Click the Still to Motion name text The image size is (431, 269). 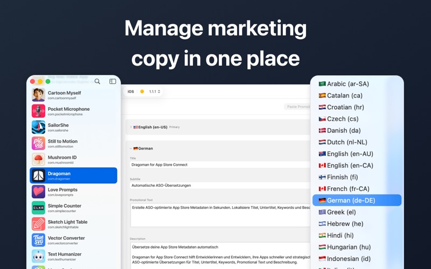(62, 141)
